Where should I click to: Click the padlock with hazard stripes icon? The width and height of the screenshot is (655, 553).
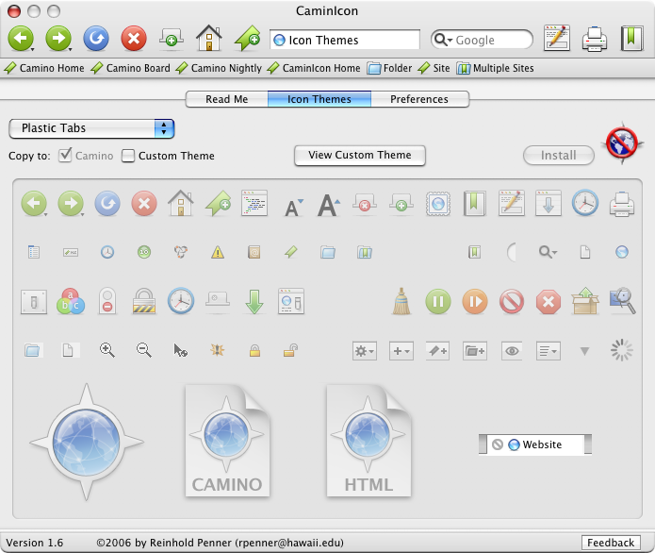(x=144, y=301)
